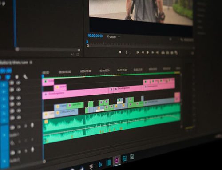Viewport: 222px width, 170px height.
Task: Mute the first audio track
Action: click(19, 127)
